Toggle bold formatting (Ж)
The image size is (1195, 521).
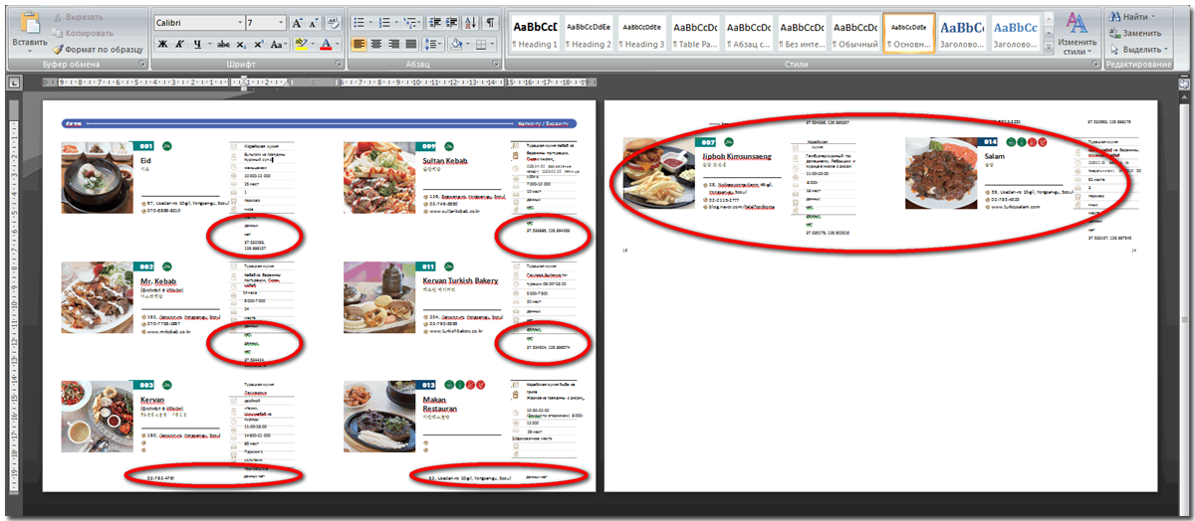pos(161,45)
